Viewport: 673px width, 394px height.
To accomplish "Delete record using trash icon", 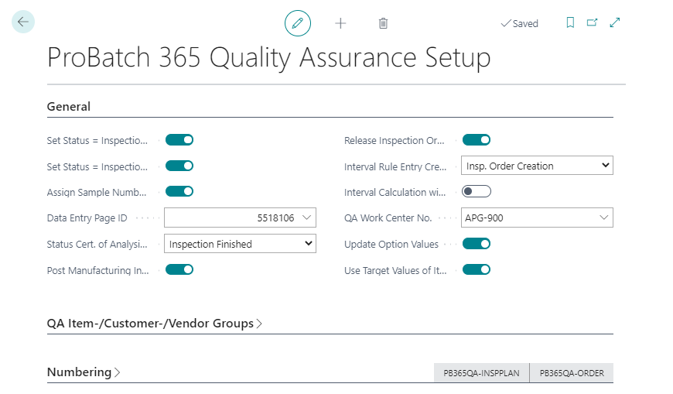I will click(383, 23).
